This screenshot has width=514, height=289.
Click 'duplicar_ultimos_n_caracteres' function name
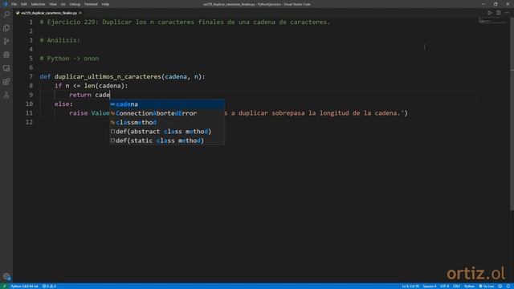(x=108, y=77)
